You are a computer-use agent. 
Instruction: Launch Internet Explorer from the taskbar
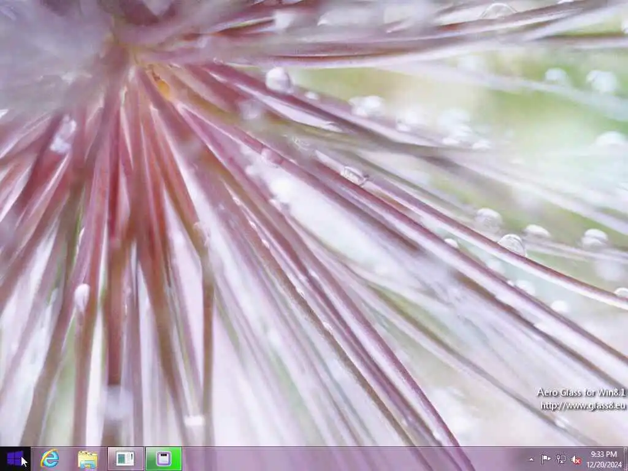tap(50, 459)
